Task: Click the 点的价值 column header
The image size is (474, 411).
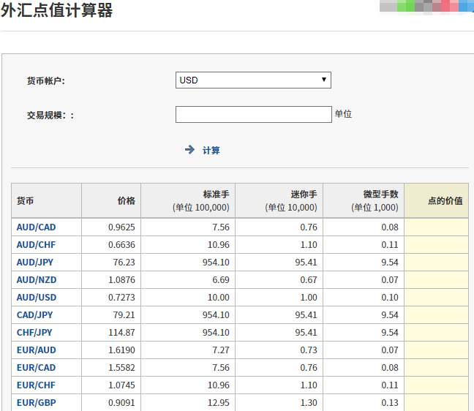Action: [x=437, y=200]
